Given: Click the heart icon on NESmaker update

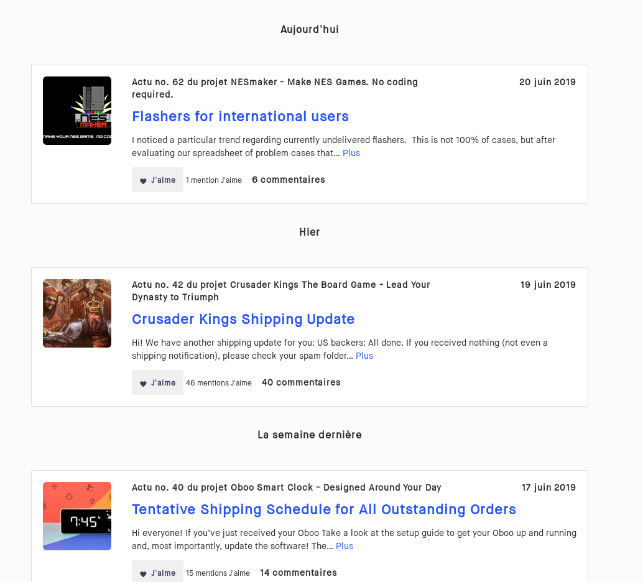Looking at the screenshot, I should pos(143,181).
